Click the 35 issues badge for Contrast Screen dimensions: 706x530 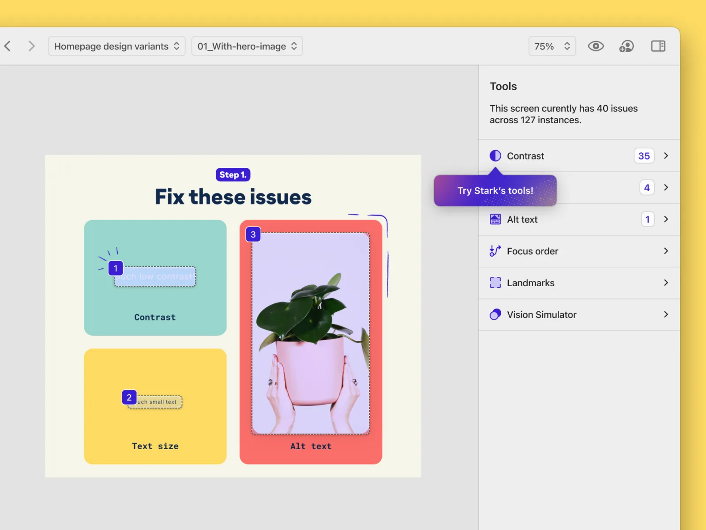(644, 156)
